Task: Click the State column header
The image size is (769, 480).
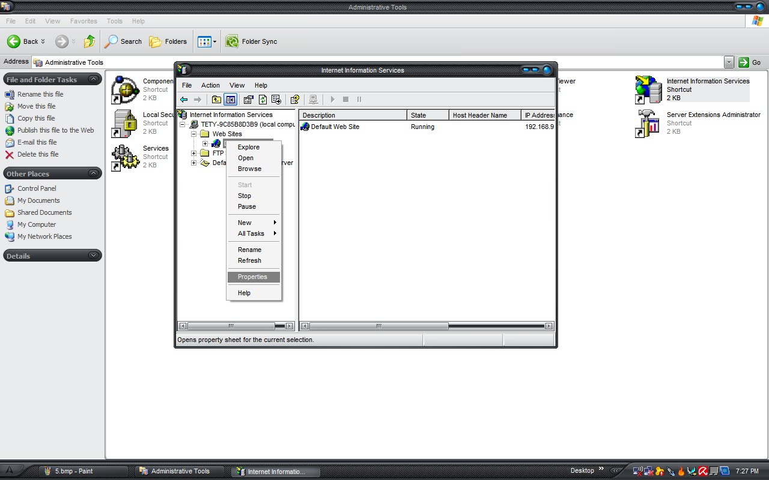Action: pos(428,115)
